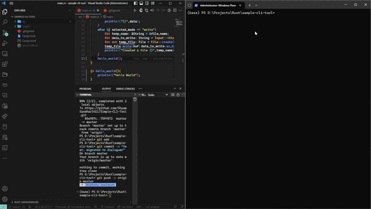Open the Split Editor icon in editor toolbar
This screenshot has width=371, height=209.
(175, 10)
